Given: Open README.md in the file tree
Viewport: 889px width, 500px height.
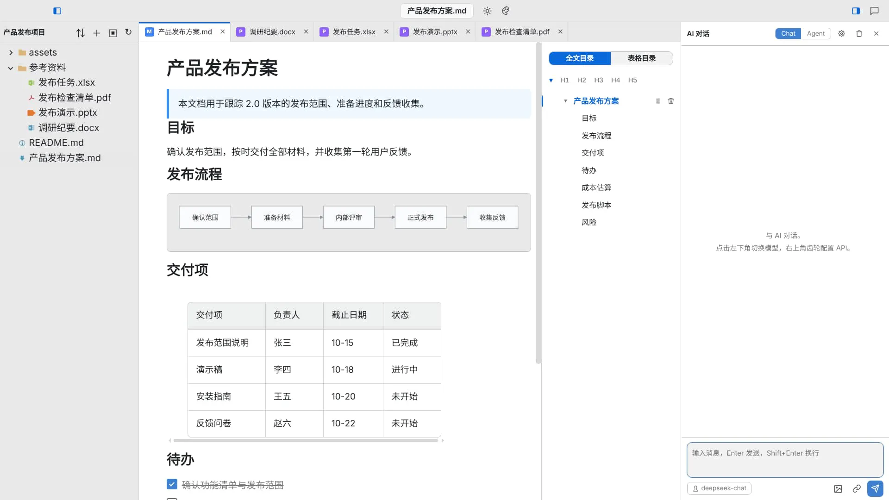Looking at the screenshot, I should pos(56,143).
